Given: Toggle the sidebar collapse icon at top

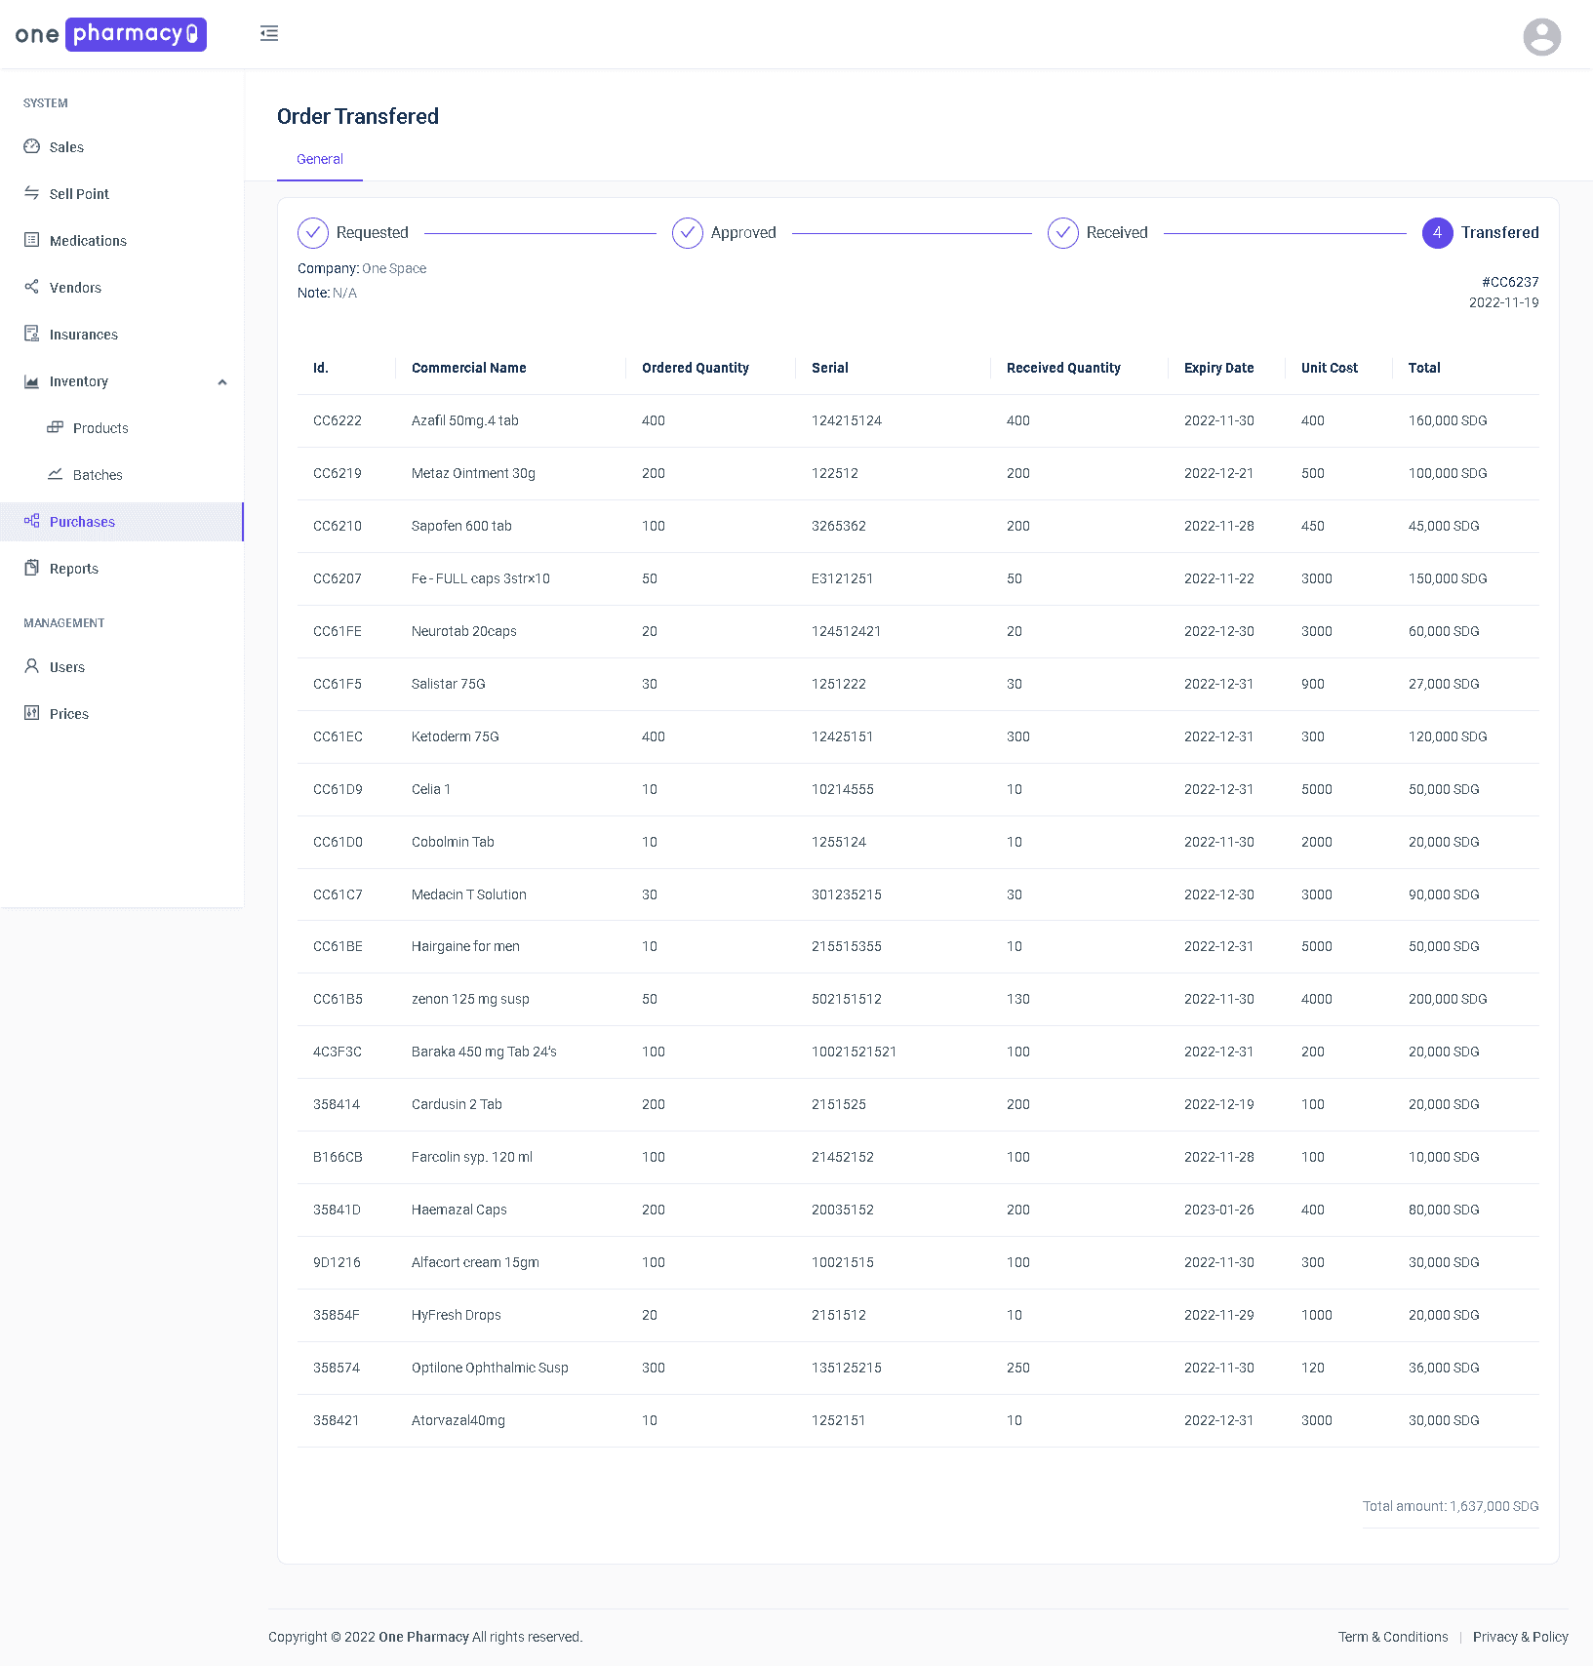Looking at the screenshot, I should [x=269, y=32].
